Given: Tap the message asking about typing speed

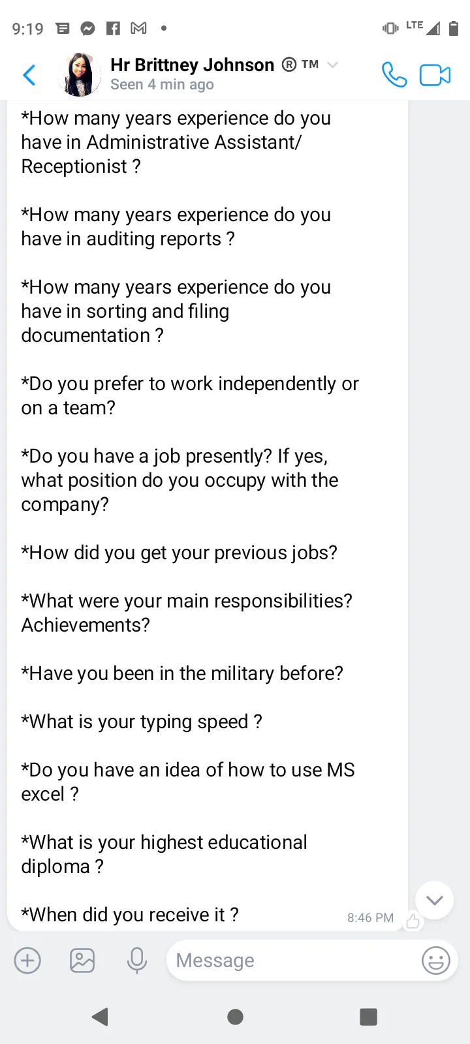Looking at the screenshot, I should 142,722.
